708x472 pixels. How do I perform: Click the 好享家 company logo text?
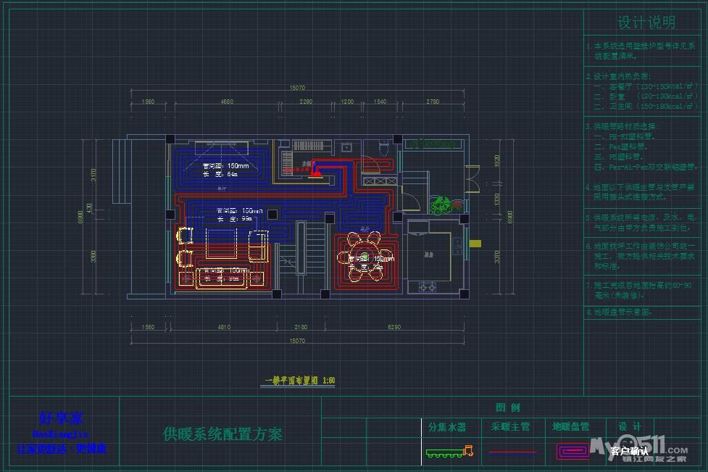click(x=61, y=418)
